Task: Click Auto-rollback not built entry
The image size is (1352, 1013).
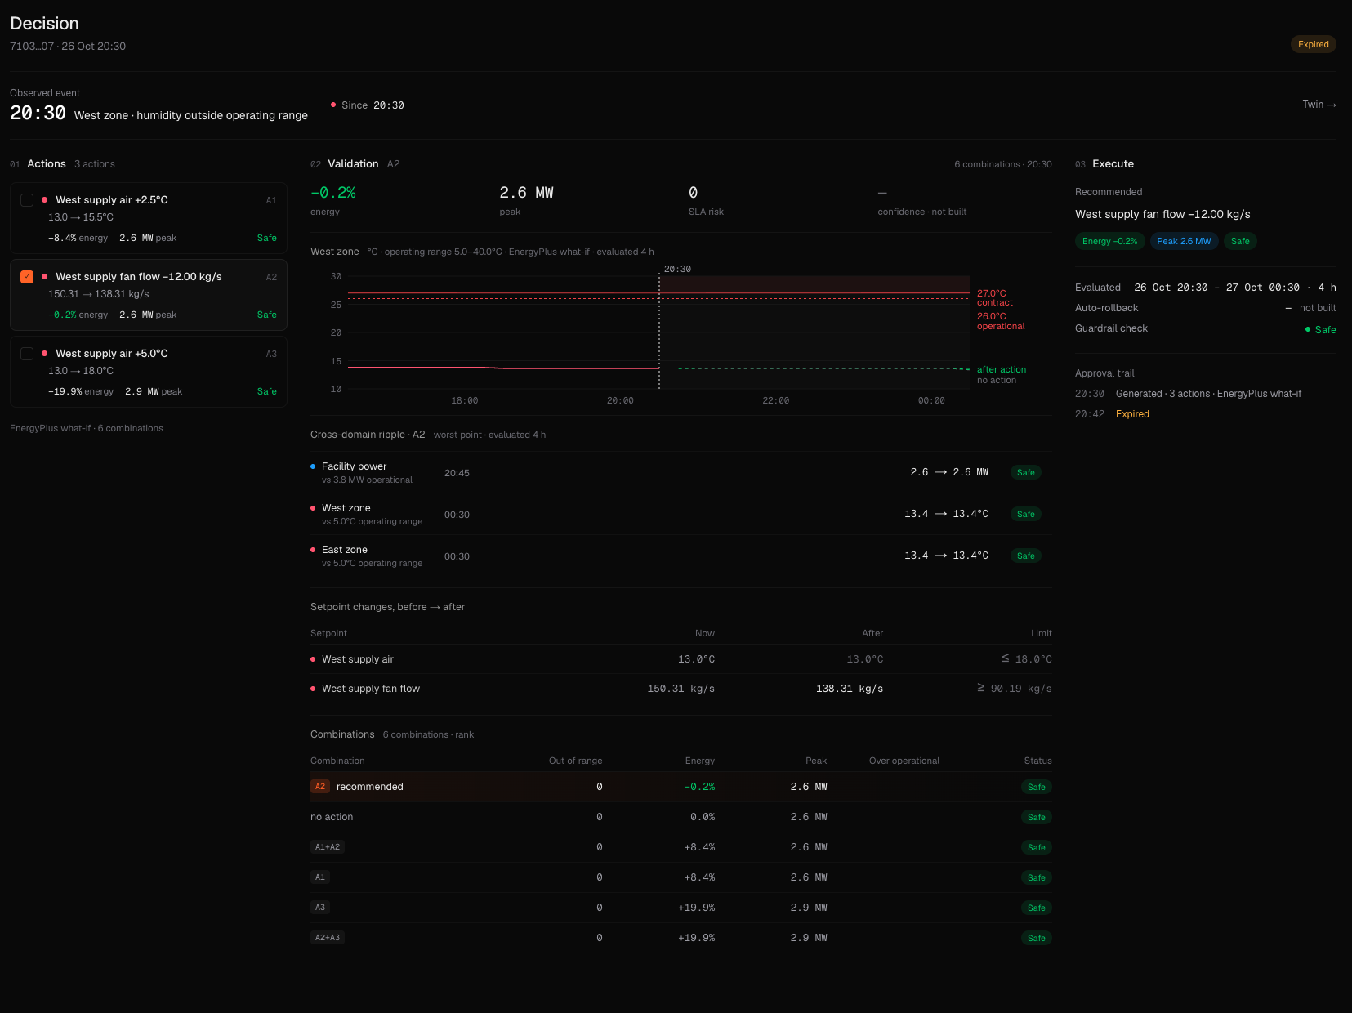Action: (1206, 308)
